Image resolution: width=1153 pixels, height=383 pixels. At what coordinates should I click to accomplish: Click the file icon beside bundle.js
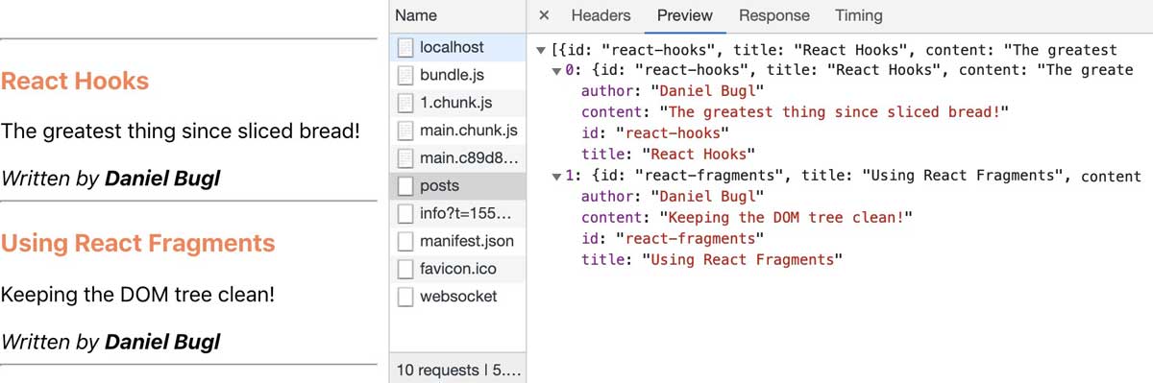pos(405,75)
